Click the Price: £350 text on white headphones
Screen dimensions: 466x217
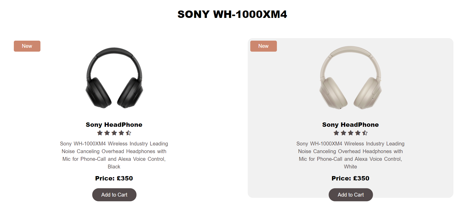point(351,178)
